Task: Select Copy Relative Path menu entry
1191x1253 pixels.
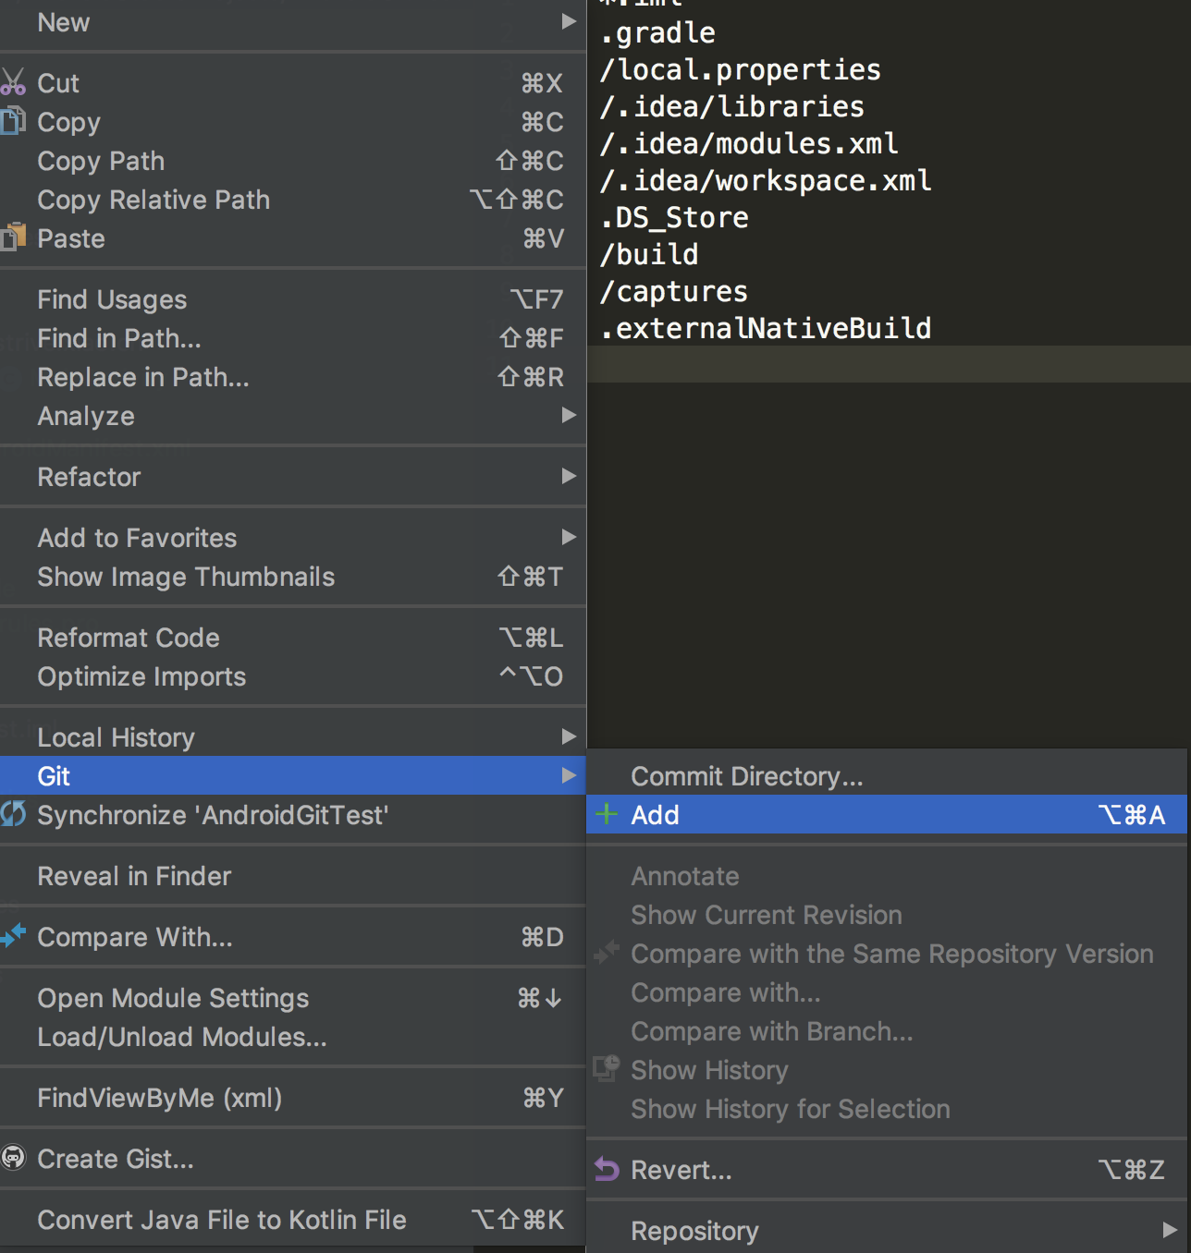Action: (x=153, y=200)
